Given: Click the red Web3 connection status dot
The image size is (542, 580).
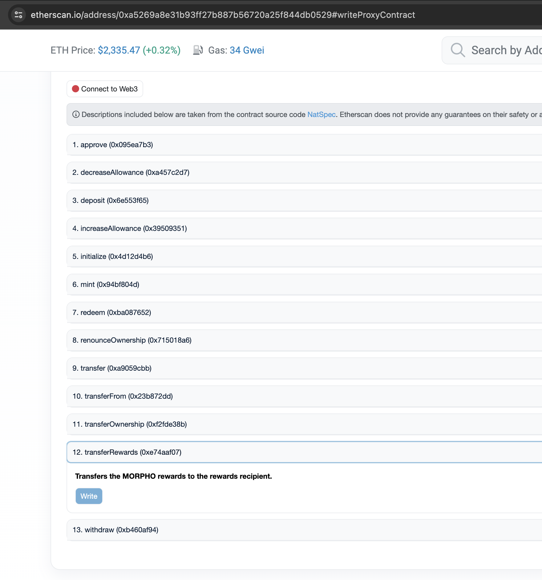Looking at the screenshot, I should click(x=75, y=89).
